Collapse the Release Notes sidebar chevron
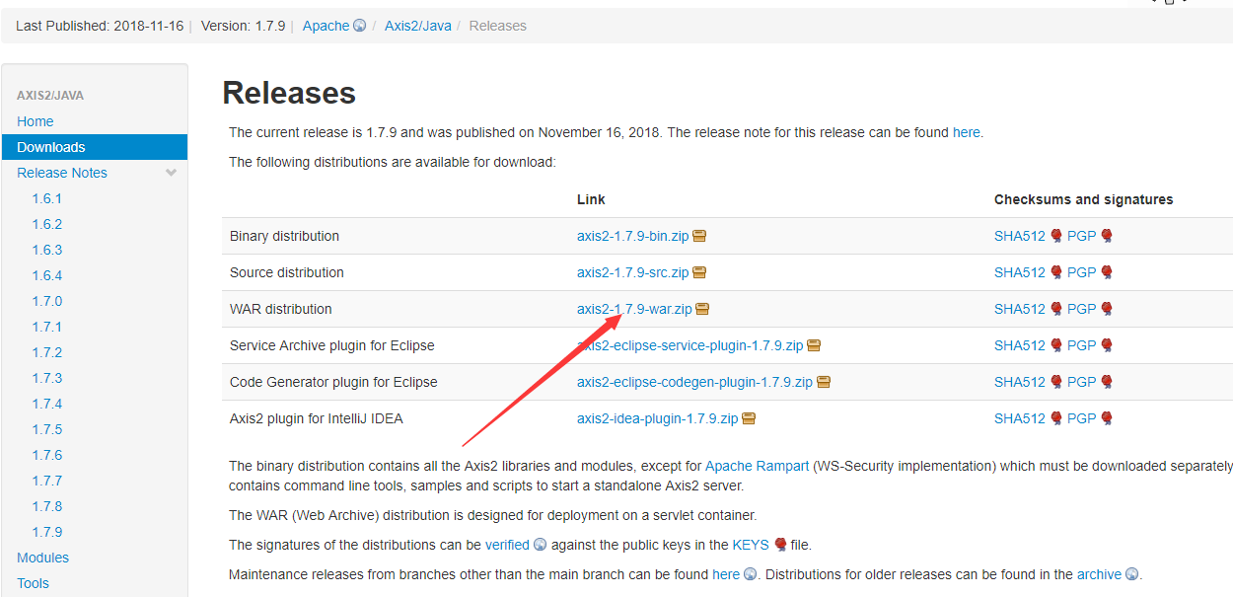Screen dimensions: 1233x597 (172, 173)
